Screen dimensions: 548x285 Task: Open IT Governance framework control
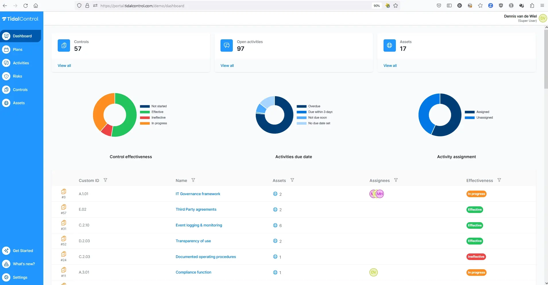pyautogui.click(x=198, y=194)
